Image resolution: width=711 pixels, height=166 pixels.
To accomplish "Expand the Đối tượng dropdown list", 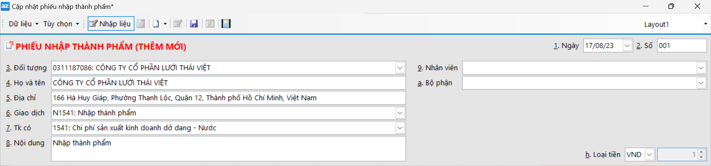I will click(400, 68).
